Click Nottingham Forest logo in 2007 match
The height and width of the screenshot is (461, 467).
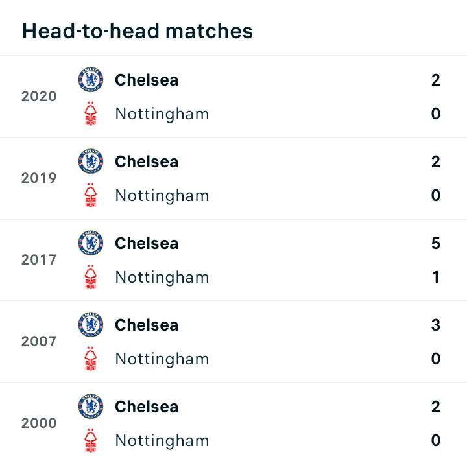pos(91,359)
